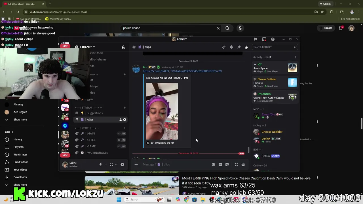Click the Search LOKZU field in Discord
Screen dimensions: 363x204
point(275,47)
